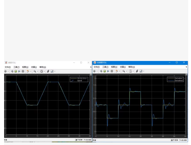The width and height of the screenshot is (191, 145).
Task: Click MATLAB icon in 速度对比 title bar
Action: (6, 63)
